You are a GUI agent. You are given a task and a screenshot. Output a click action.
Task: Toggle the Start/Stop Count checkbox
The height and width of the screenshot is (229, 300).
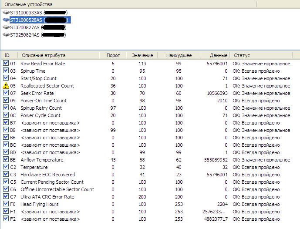(x=6, y=78)
